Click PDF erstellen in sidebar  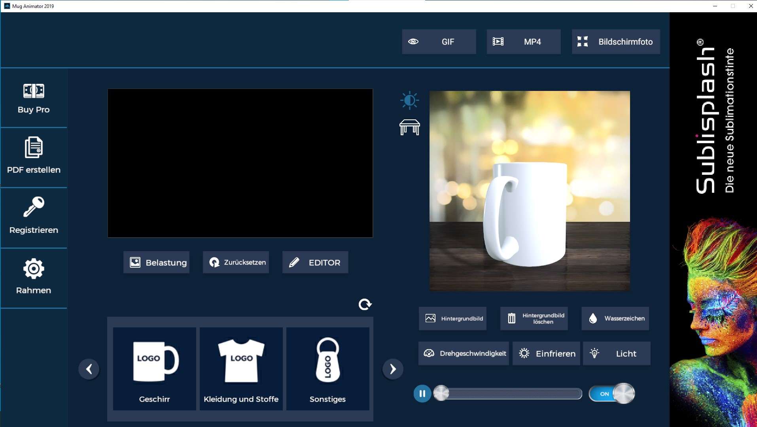34,157
